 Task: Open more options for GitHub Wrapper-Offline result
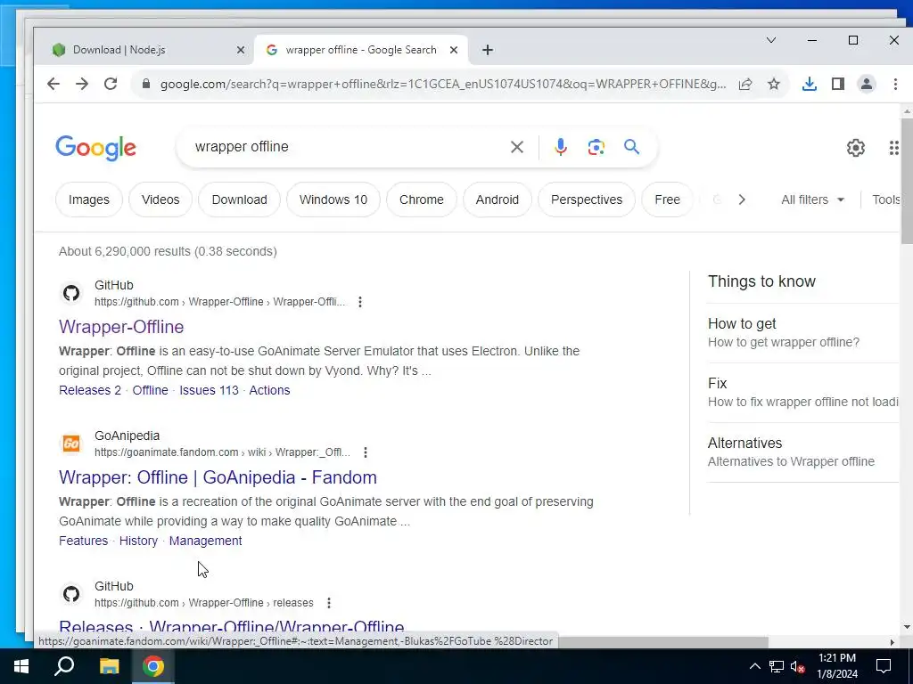360,302
